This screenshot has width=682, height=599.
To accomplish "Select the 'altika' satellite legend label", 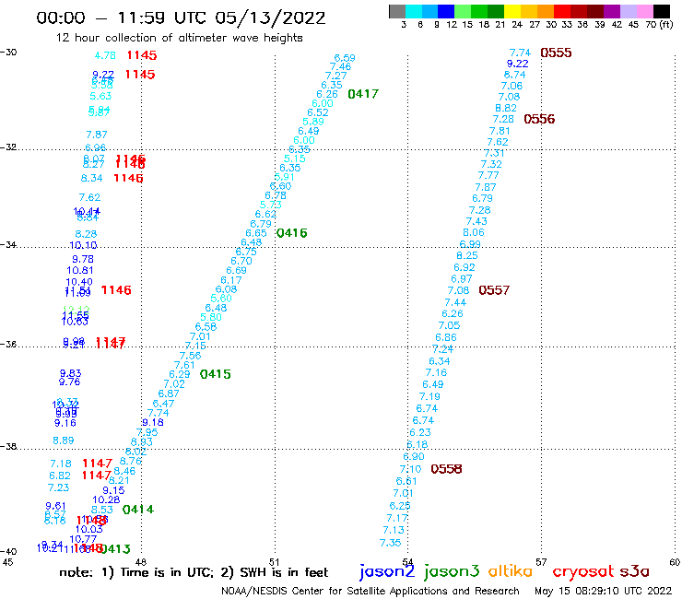I will coord(511,570).
